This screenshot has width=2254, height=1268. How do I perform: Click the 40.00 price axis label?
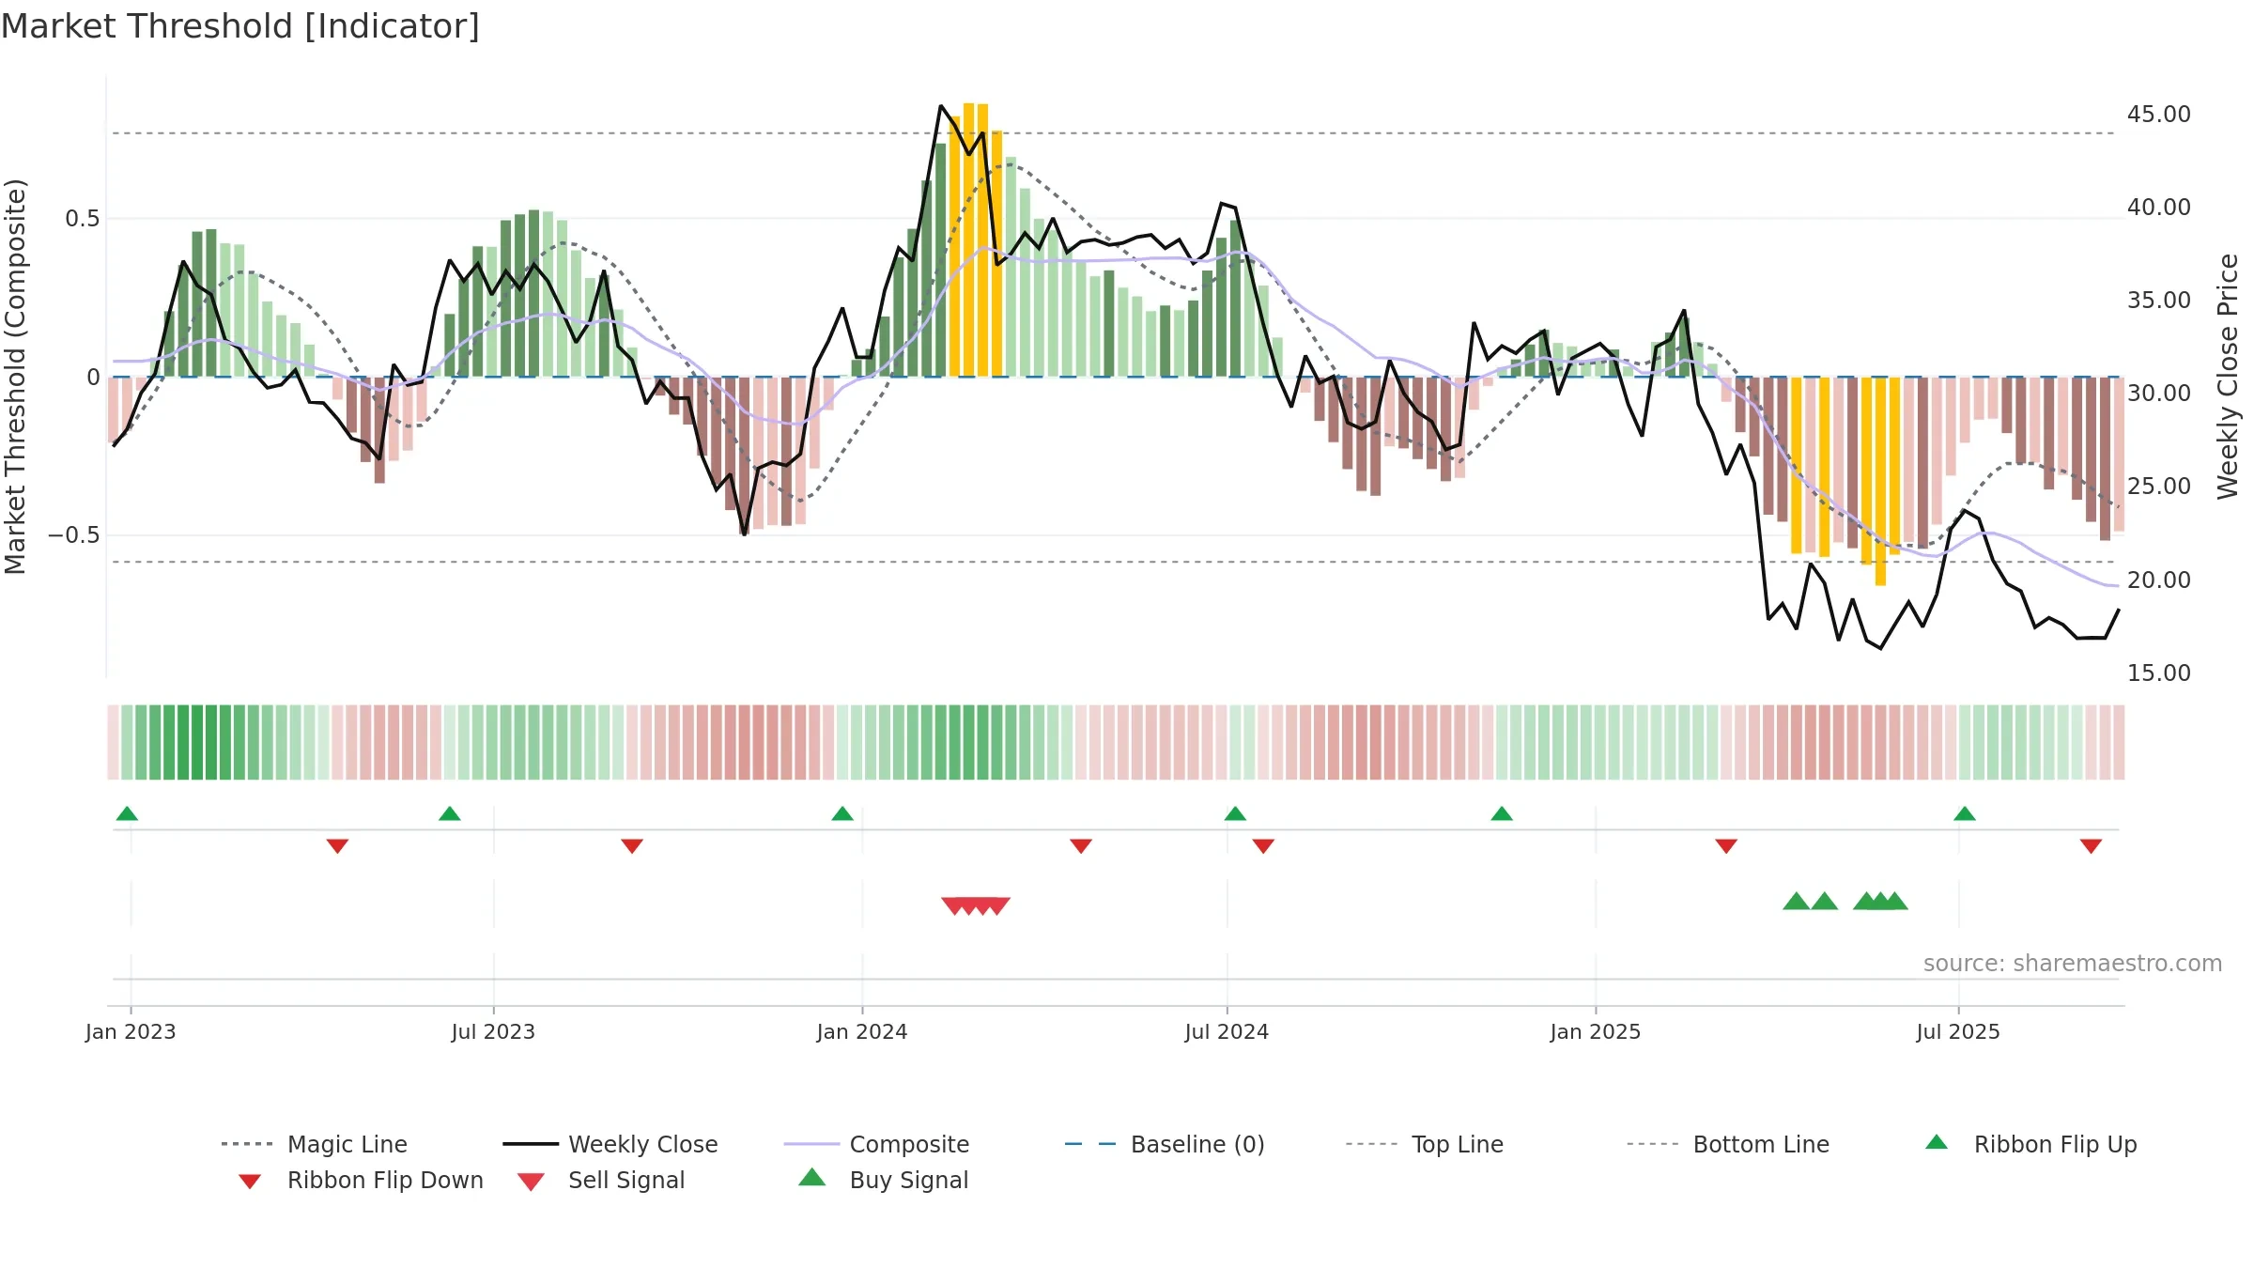tap(2159, 208)
